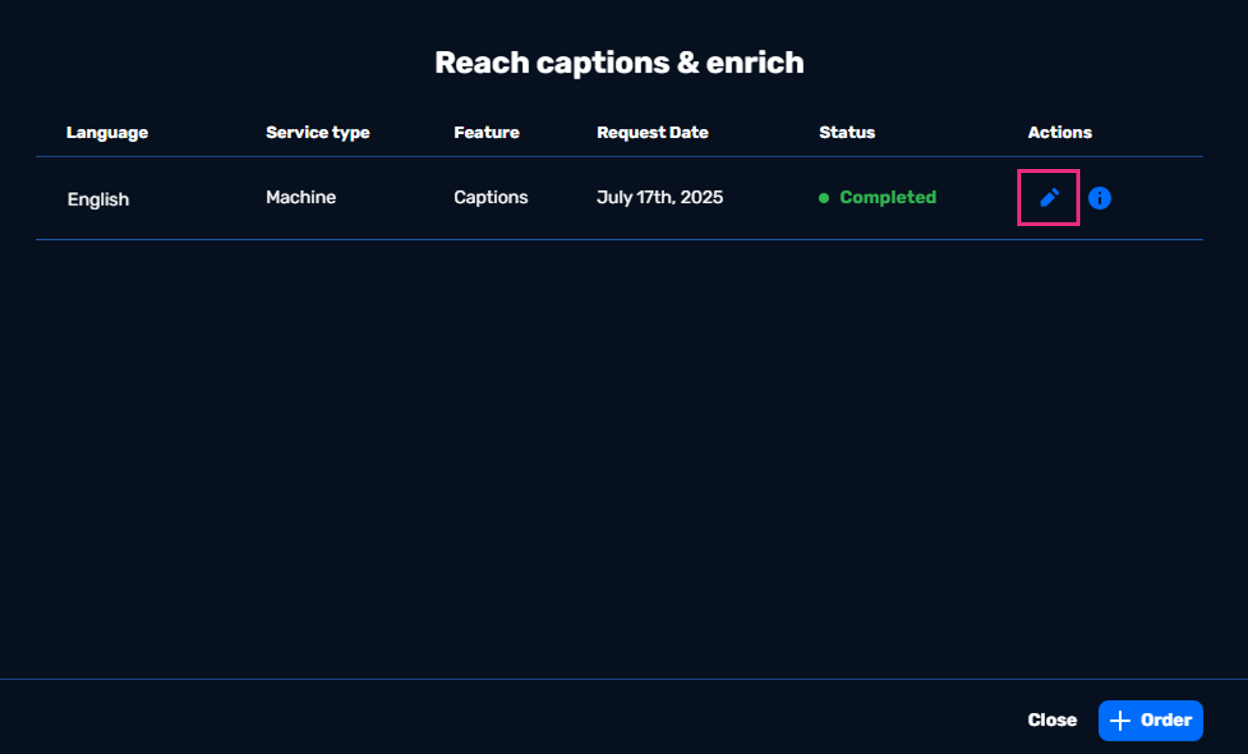1248x754 pixels.
Task: Open the info details icon
Action: [1099, 198]
